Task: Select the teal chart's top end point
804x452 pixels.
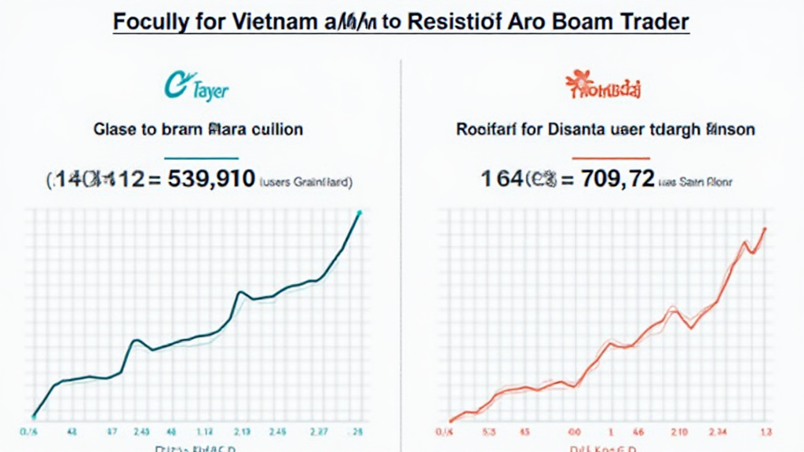Action: pyautogui.click(x=360, y=213)
